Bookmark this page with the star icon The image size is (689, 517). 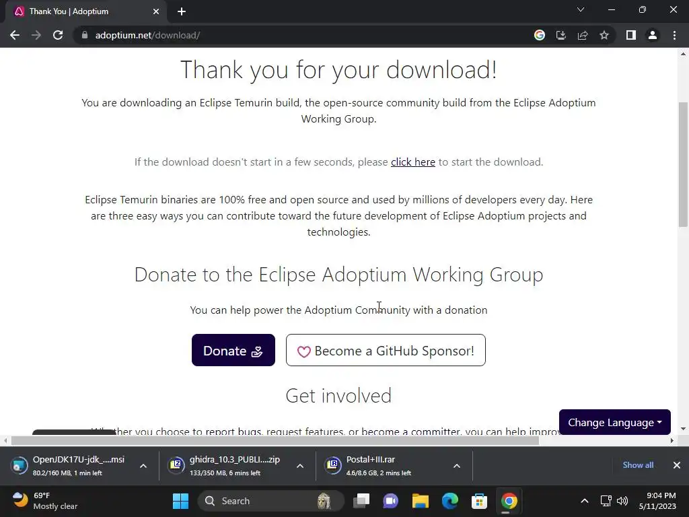(604, 35)
